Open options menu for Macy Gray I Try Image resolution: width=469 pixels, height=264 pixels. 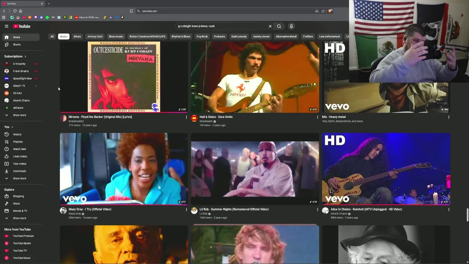point(186,210)
